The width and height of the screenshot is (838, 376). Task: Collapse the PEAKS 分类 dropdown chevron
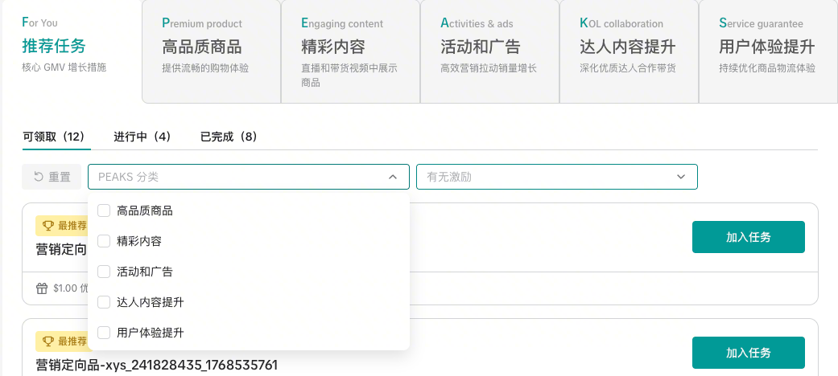coord(393,177)
